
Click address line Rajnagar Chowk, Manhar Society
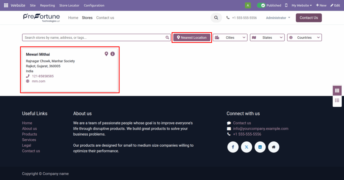click(x=50, y=61)
